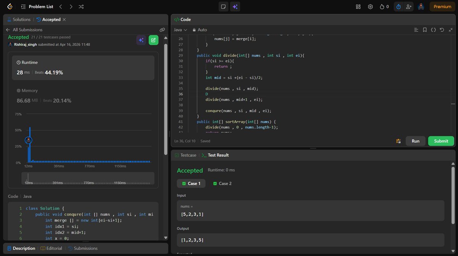This screenshot has width=458, height=256.
Task: Bookmark the code in the editor toolbar
Action: 425,29
